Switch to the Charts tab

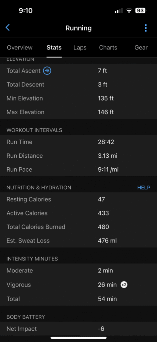point(108,47)
